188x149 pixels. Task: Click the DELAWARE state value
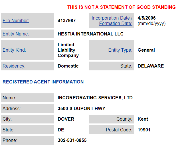coord(151,66)
